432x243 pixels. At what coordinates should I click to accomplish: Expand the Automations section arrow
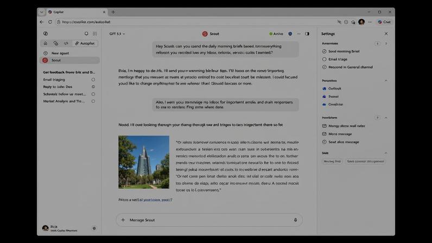[386, 43]
